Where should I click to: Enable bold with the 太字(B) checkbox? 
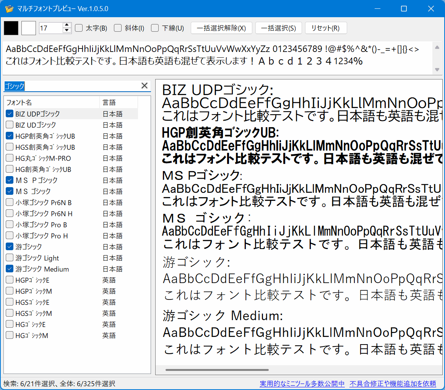click(x=78, y=28)
